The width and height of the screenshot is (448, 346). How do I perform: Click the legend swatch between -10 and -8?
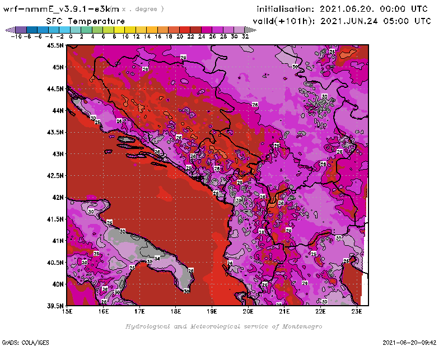pyautogui.click(x=21, y=30)
